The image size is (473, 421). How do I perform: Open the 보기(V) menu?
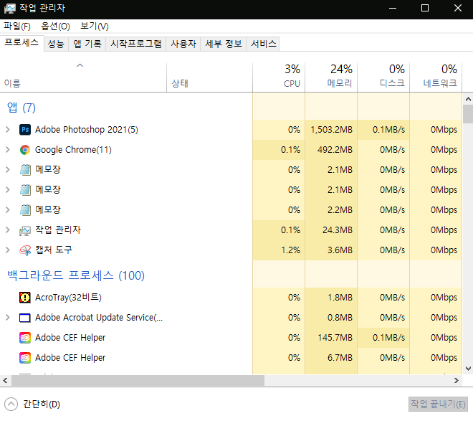coord(95,27)
